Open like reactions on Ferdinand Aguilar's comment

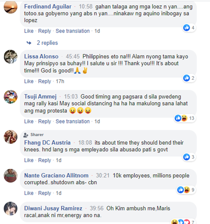[189, 28]
